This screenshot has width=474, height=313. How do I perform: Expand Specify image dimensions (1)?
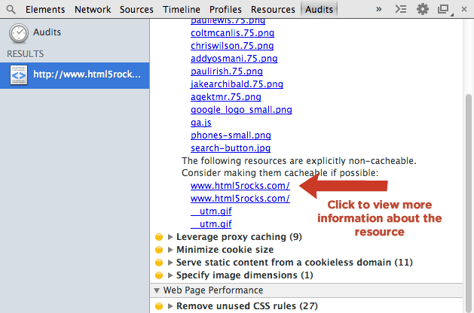tap(170, 275)
